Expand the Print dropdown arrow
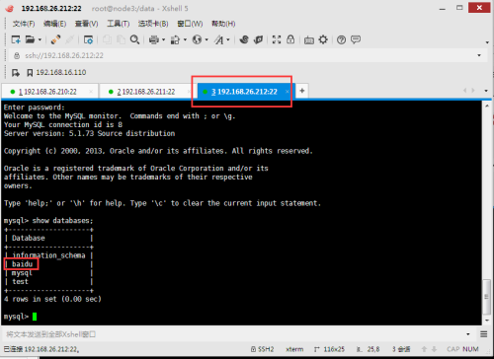The image size is (494, 359). tap(163, 39)
